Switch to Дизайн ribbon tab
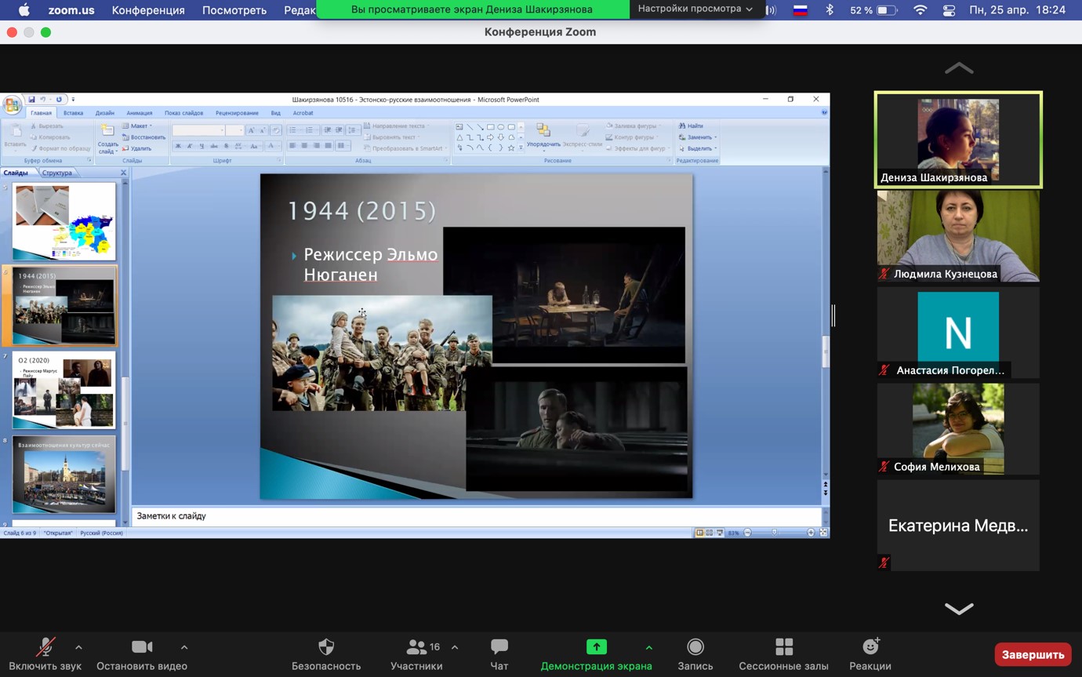The image size is (1082, 677). (x=105, y=113)
